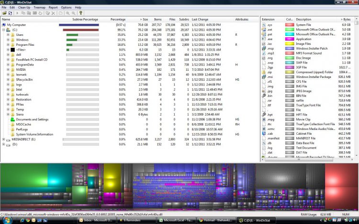The width and height of the screenshot is (359, 224).
Task: Expand the Program Files folder node
Action: click(x=8, y=45)
